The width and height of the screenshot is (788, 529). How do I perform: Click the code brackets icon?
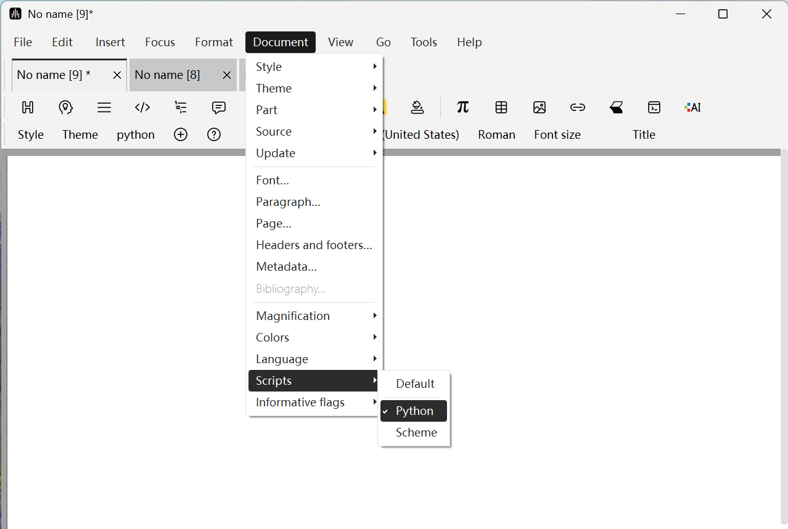click(142, 107)
